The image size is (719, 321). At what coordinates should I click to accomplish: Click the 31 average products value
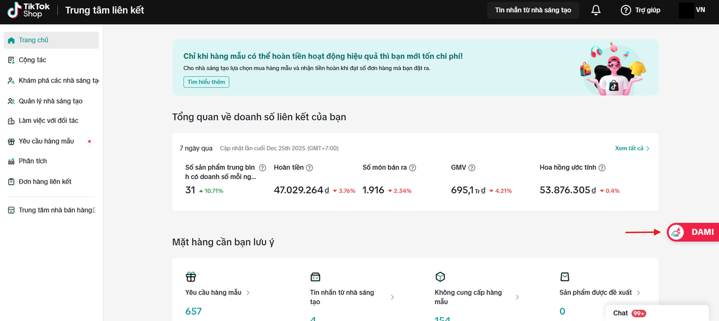[x=190, y=190]
